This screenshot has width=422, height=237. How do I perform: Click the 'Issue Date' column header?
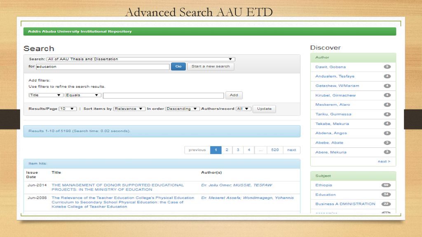[x=32, y=174]
